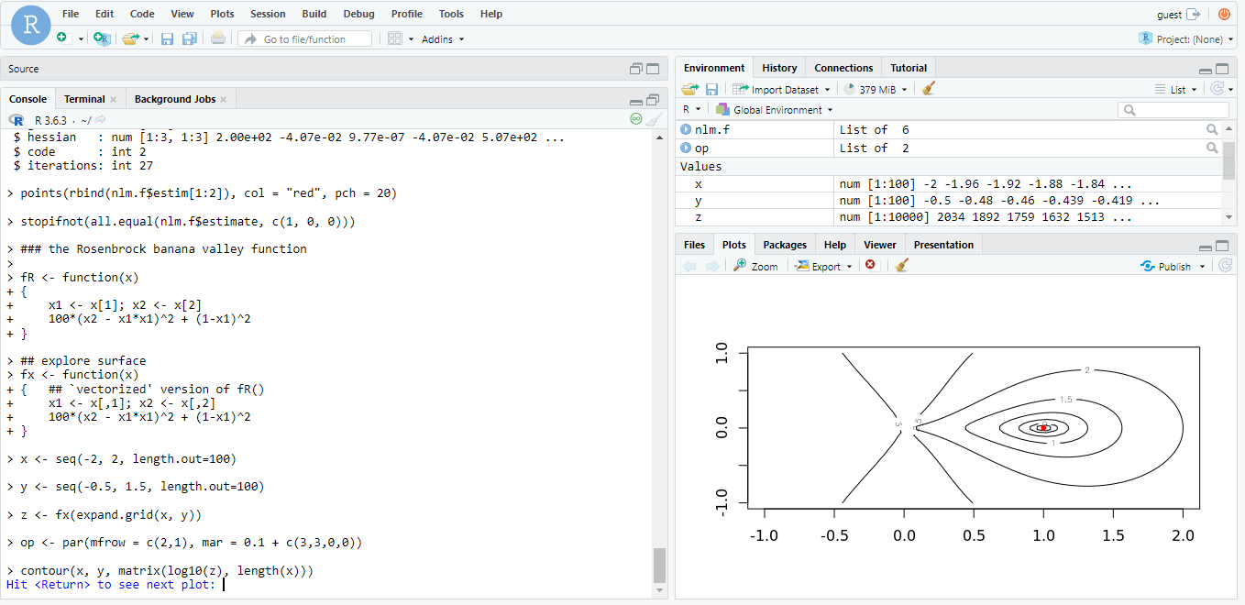Open the Session menu
This screenshot has height=605, width=1245.
click(267, 14)
